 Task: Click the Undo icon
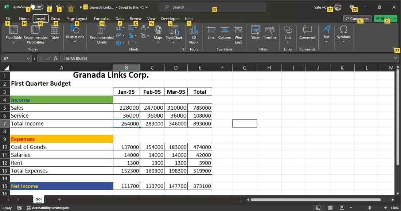tap(58, 7)
